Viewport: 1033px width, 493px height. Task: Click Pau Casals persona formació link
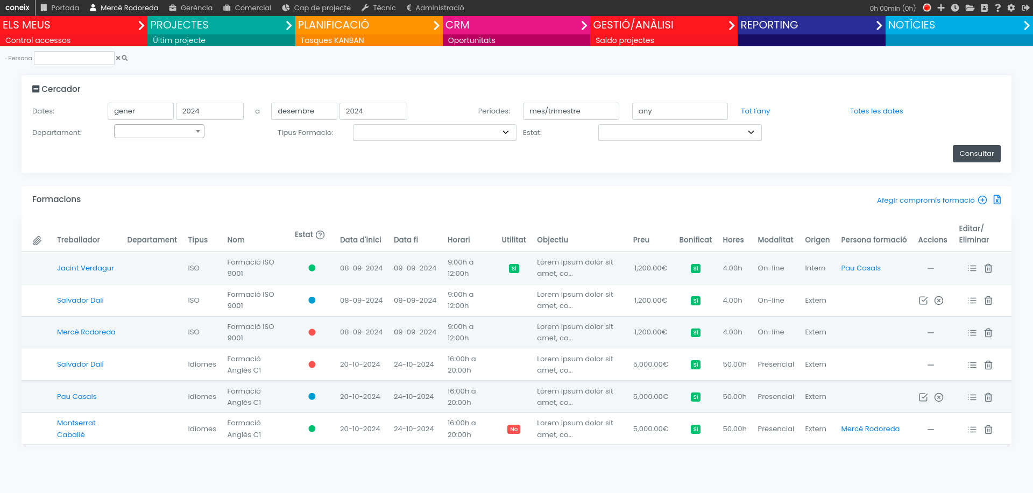[861, 268]
